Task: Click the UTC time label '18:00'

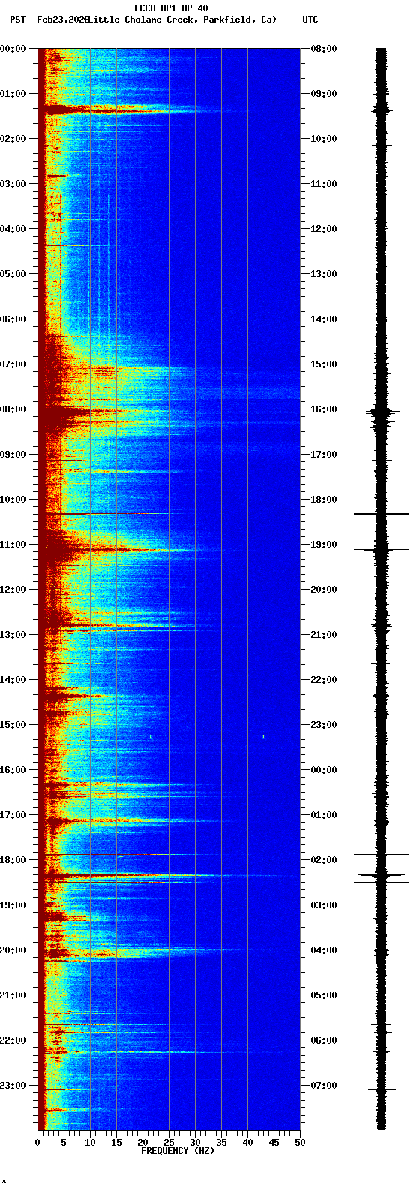Action: (x=324, y=500)
